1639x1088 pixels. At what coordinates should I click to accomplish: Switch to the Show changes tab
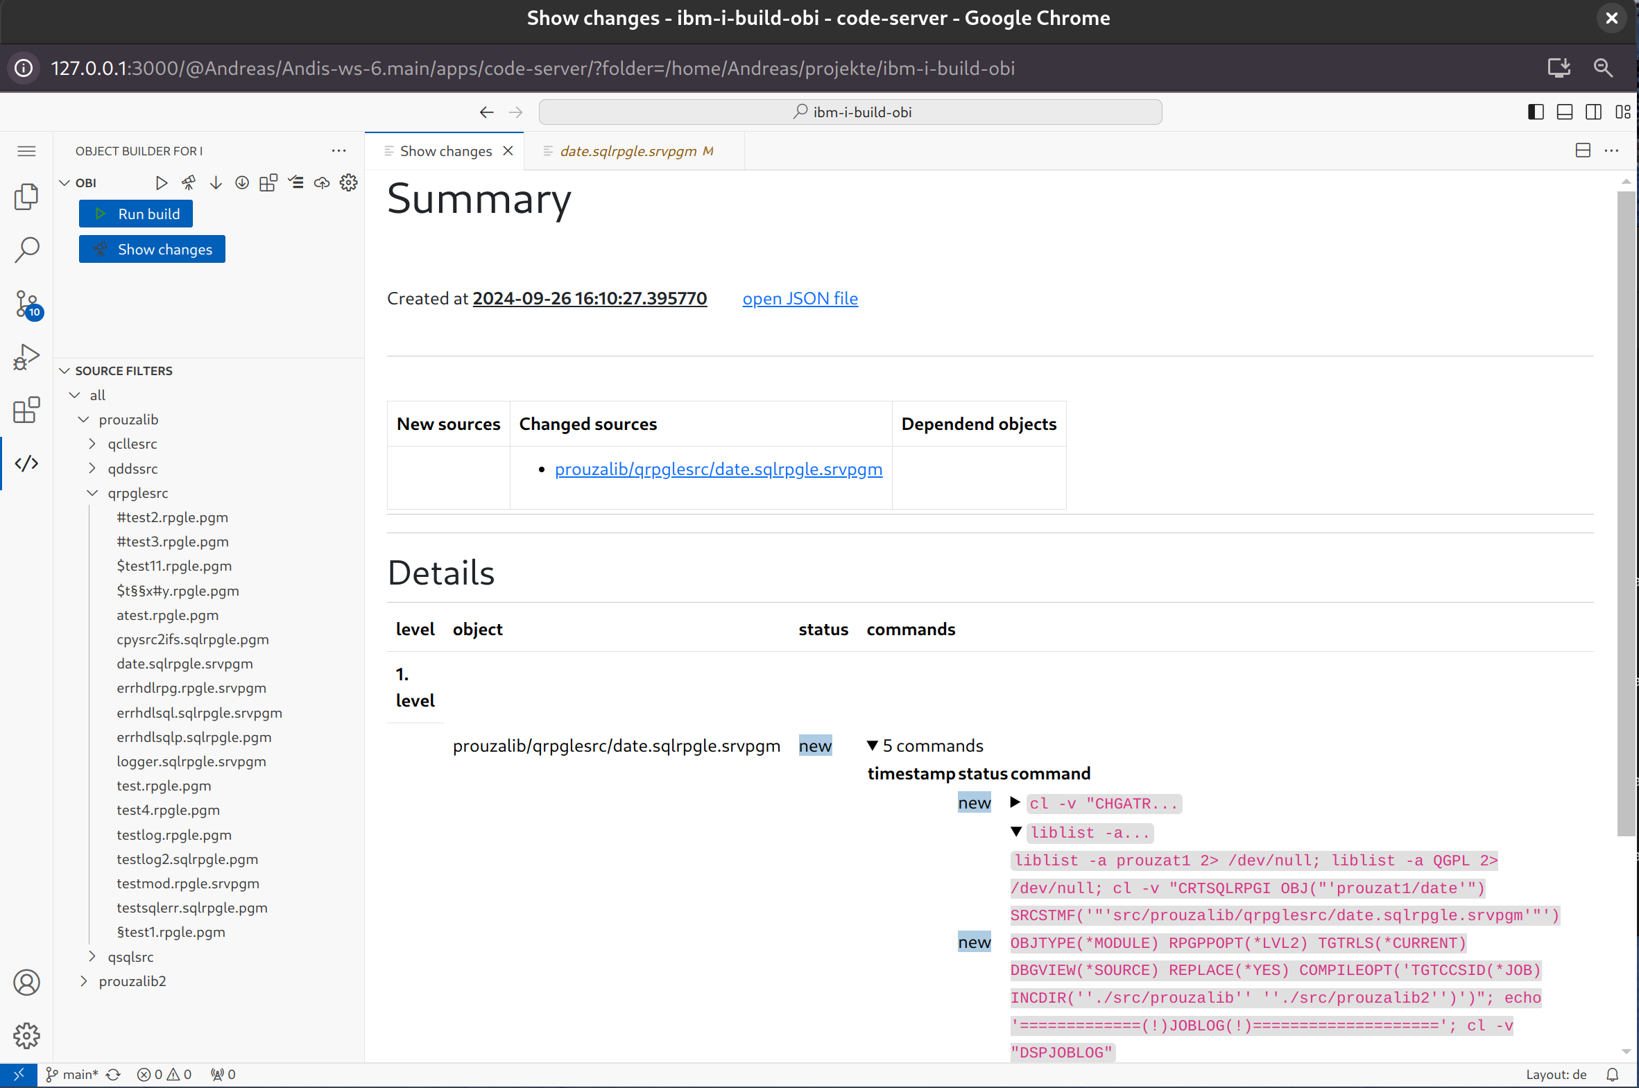[x=445, y=150]
